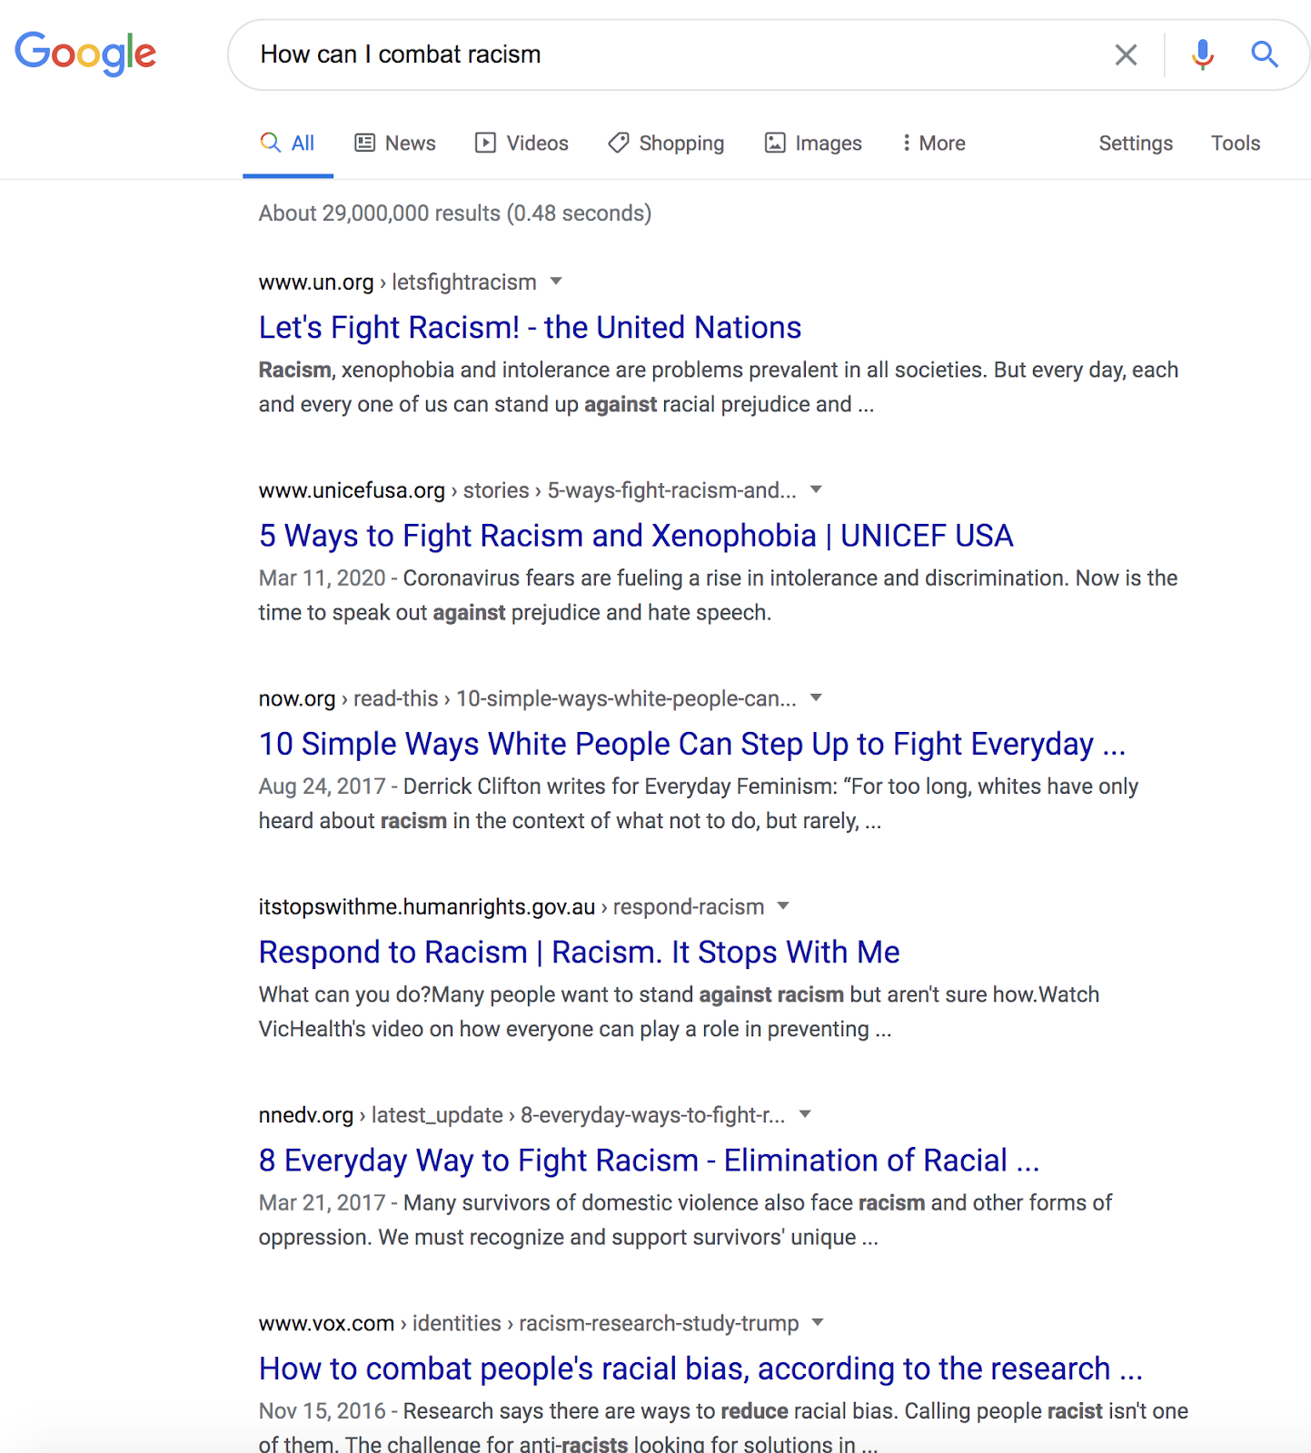Click the www.unicefusa.org breadcrumb URL
The height and width of the screenshot is (1453, 1311).
pos(527,490)
